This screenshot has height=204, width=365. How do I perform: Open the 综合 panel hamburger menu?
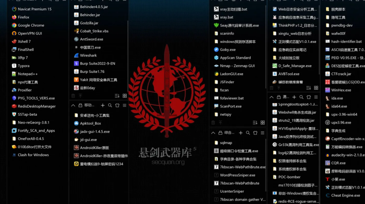[x=263, y=133]
